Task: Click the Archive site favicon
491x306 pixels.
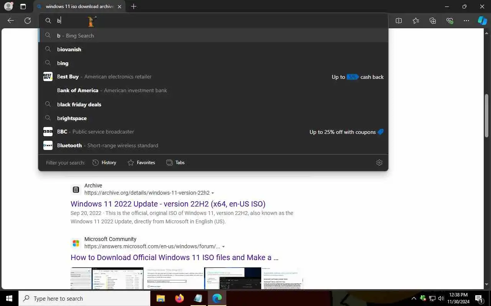Action: (76, 189)
